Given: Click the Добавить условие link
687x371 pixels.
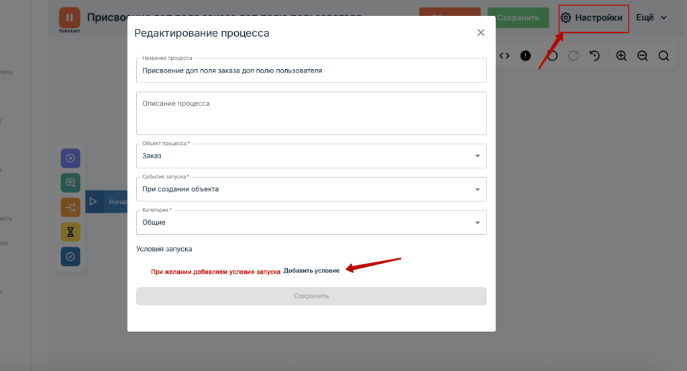Looking at the screenshot, I should point(311,270).
